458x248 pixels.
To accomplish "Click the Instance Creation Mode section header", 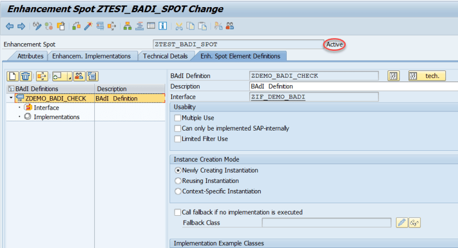I will point(314,160).
